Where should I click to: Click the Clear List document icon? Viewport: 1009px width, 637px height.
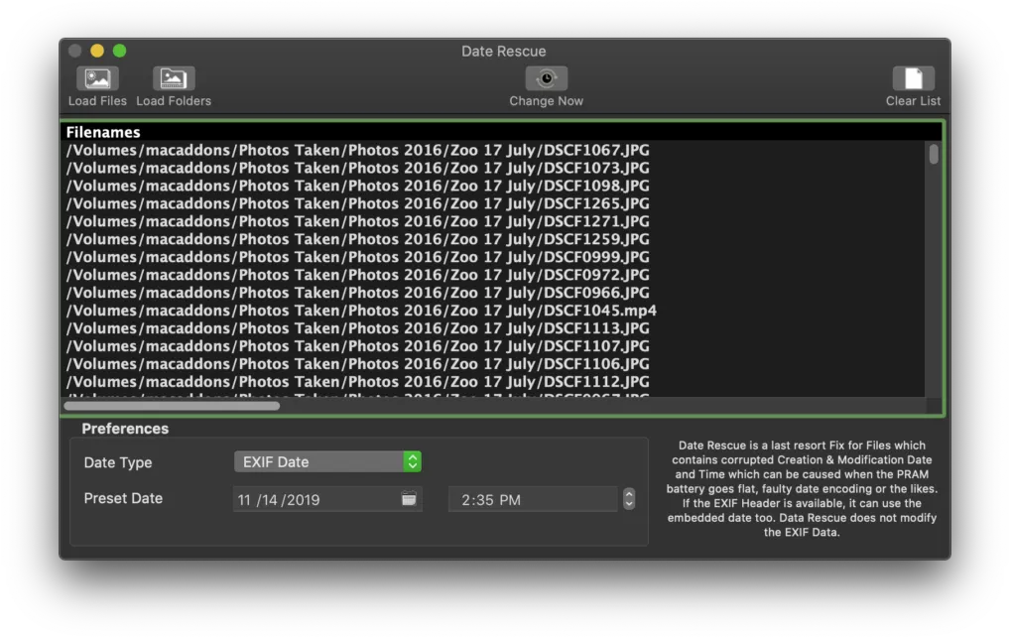tap(913, 78)
